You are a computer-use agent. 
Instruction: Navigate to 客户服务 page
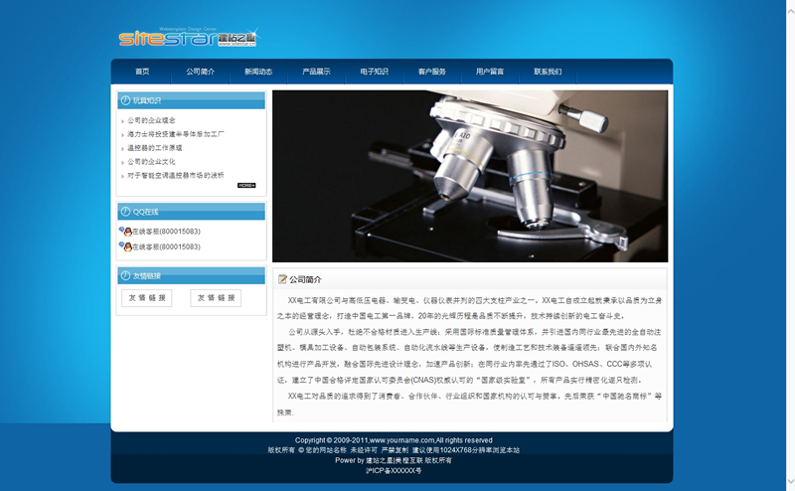[x=431, y=72]
